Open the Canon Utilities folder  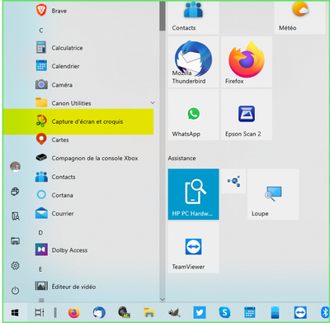click(x=64, y=103)
